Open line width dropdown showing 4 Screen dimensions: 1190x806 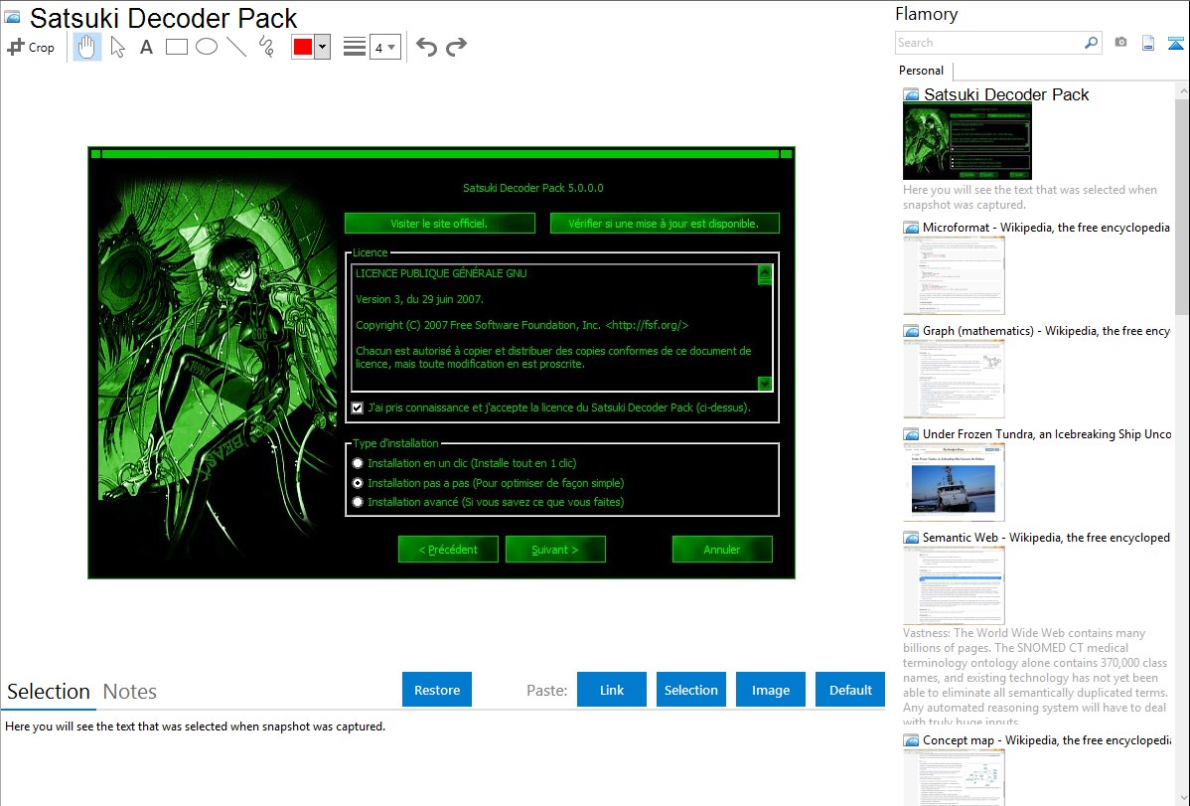pos(384,47)
